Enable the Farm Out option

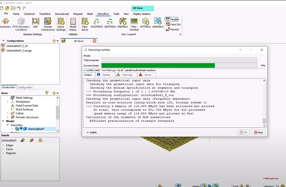click(x=173, y=24)
